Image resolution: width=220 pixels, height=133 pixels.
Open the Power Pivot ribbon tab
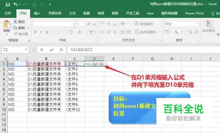click(194, 13)
